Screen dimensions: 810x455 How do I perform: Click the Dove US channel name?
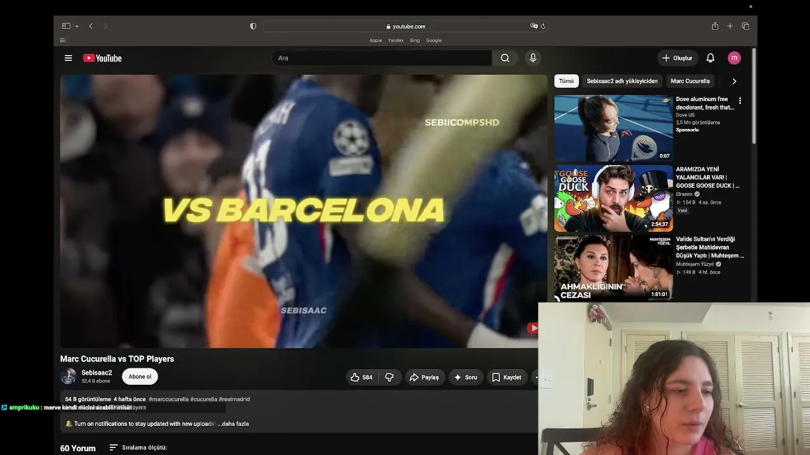pyautogui.click(x=685, y=116)
